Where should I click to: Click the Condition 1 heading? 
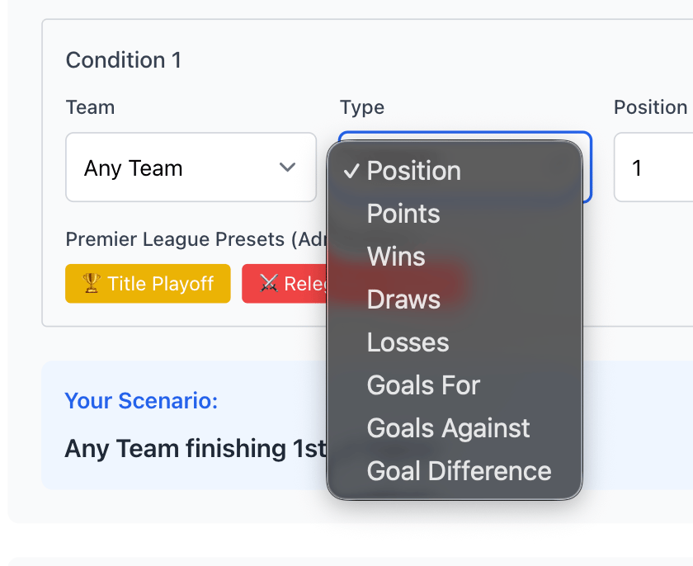pyautogui.click(x=124, y=60)
